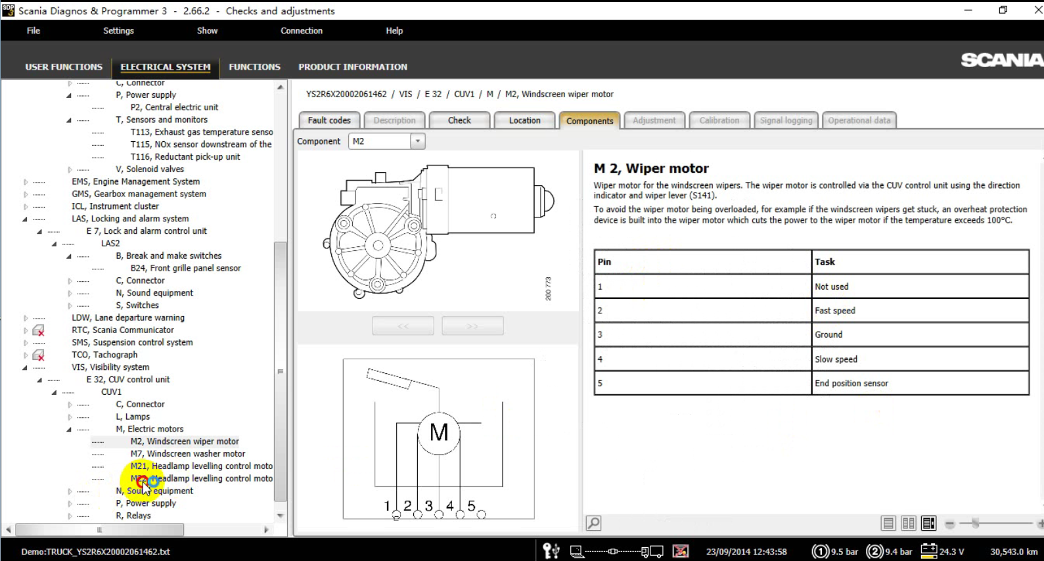The width and height of the screenshot is (1044, 561).
Task: Switch to FUNCTIONS section
Action: coord(254,67)
